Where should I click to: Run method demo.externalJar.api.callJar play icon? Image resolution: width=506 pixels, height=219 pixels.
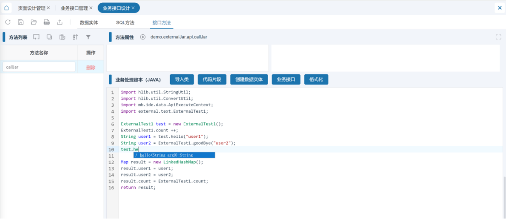click(143, 37)
